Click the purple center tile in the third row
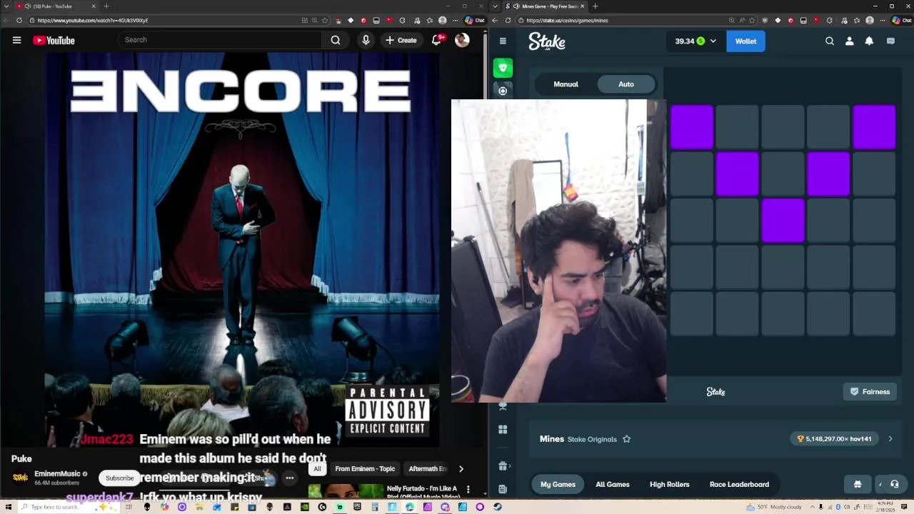Image resolution: width=914 pixels, height=514 pixels. tap(783, 220)
